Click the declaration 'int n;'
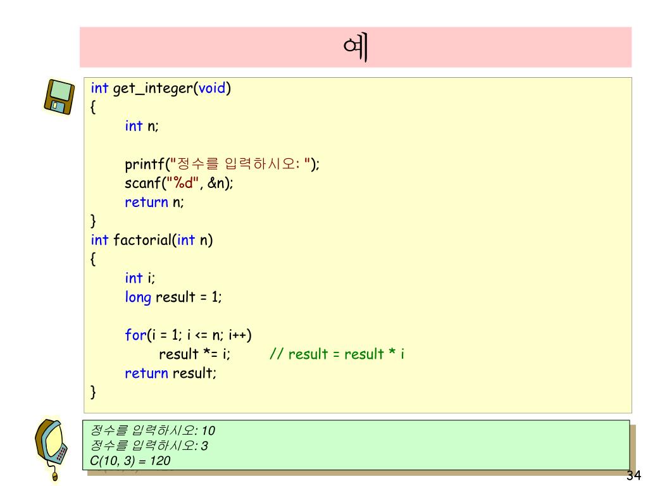The width and height of the screenshot is (648, 486). coord(142,126)
